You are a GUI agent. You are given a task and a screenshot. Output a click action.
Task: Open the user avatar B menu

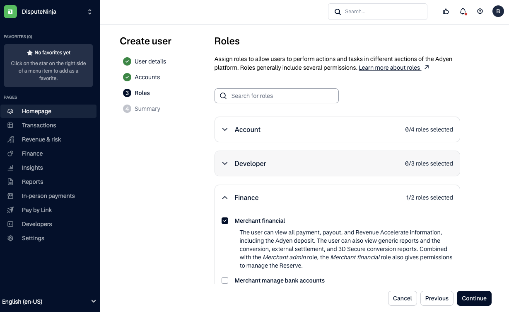498,12
